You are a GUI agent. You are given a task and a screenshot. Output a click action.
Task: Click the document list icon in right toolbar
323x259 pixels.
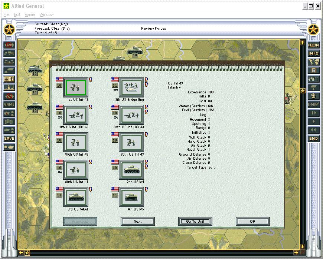313,70
